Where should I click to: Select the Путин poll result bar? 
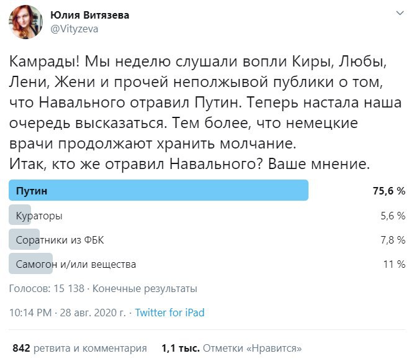pyautogui.click(x=158, y=191)
